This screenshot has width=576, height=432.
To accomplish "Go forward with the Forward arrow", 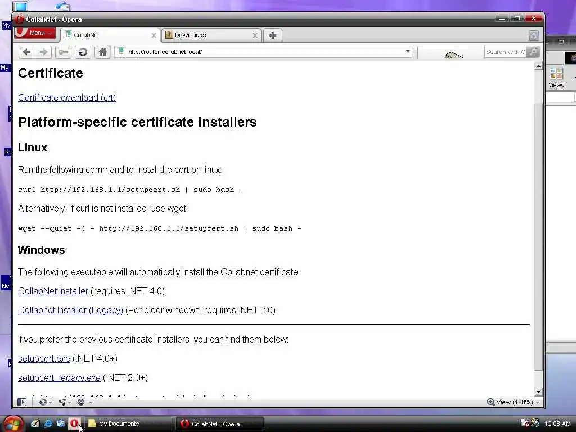I will point(43,52).
